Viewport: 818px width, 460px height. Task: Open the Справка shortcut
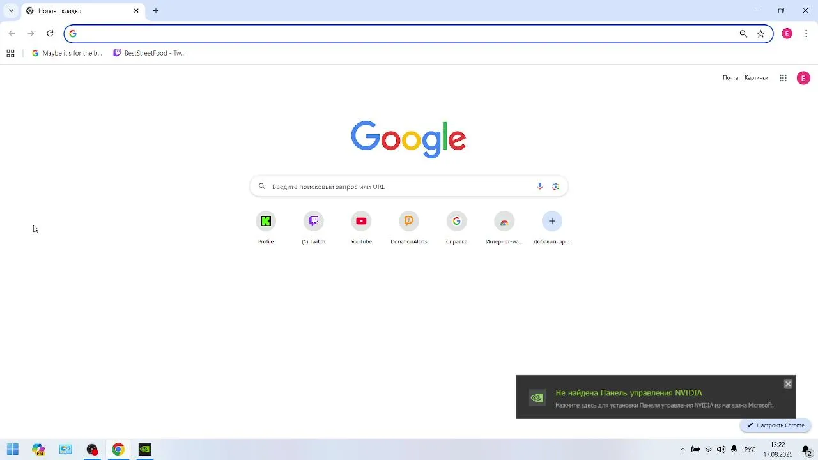456,228
